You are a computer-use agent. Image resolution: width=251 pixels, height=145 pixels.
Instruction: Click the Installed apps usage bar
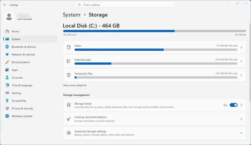click(156, 63)
